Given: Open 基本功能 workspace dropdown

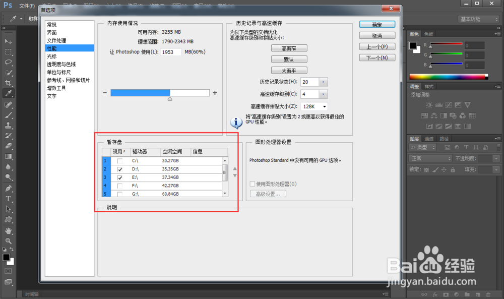Looking at the screenshot, I should click(x=479, y=19).
